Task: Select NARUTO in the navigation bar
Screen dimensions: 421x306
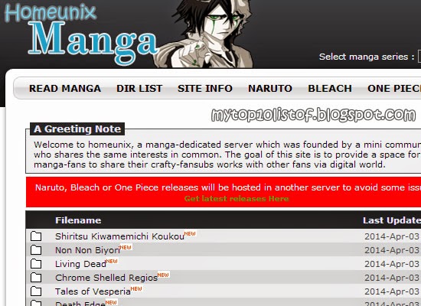Action: click(x=270, y=88)
